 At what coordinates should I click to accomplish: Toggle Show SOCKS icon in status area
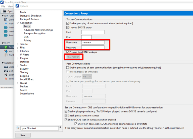(66, 120)
